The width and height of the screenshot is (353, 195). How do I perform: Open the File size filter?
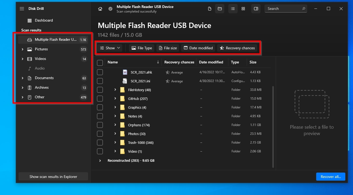click(168, 48)
